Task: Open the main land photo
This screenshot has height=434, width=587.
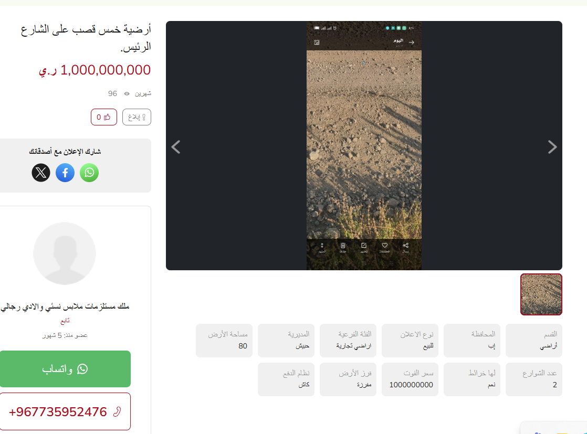Action: pos(364,145)
